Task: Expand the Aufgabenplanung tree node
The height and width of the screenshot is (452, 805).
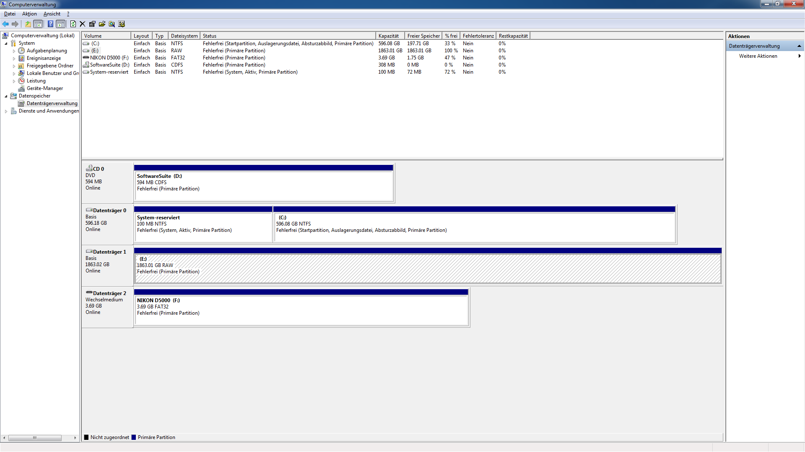Action: tap(14, 51)
